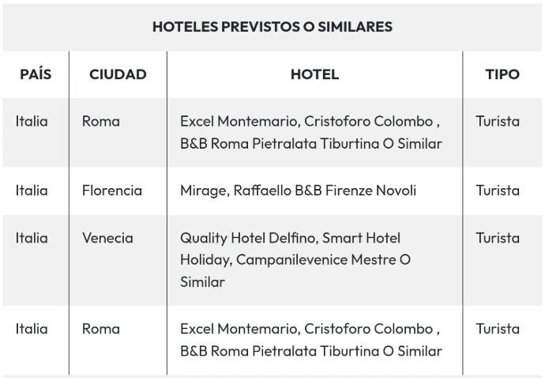Click Turista in the first Roma row
Viewport: 545px width, 378px height.
498,121
